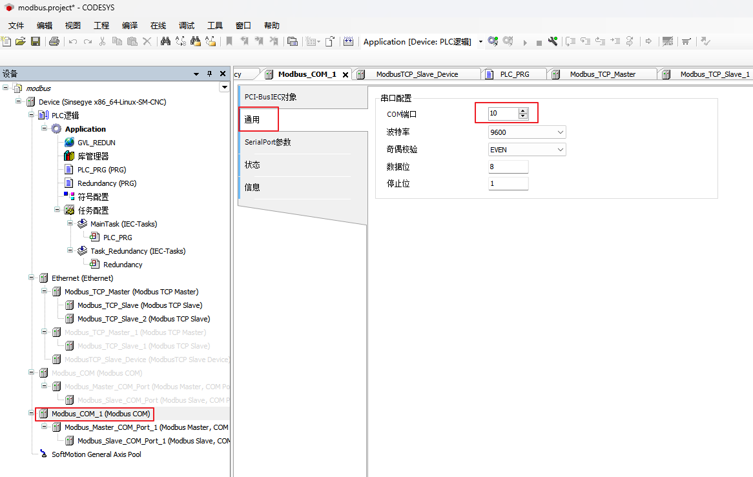Click the Print toolbar icon

click(x=54, y=41)
